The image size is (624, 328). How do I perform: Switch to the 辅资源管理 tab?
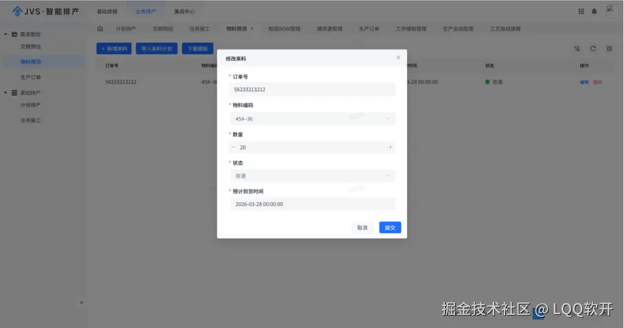330,29
